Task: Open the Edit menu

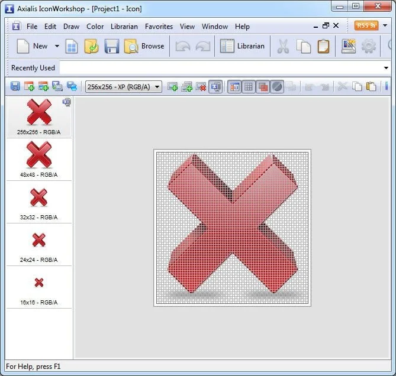Action: [x=50, y=27]
